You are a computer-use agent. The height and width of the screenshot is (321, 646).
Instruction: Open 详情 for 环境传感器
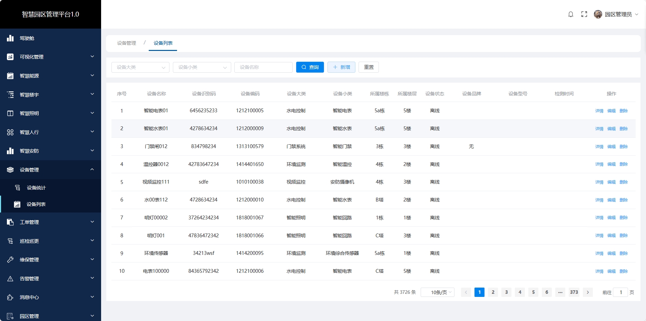[599, 253]
